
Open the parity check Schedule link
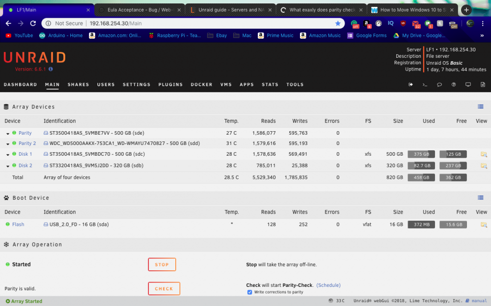pyautogui.click(x=328, y=285)
